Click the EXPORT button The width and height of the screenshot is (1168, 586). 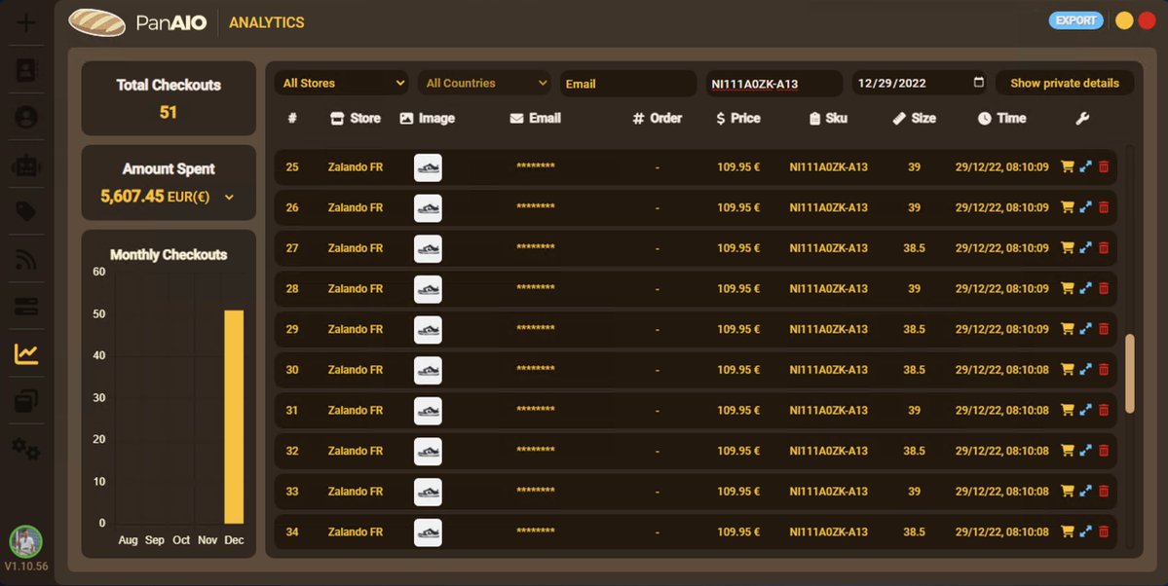point(1075,20)
